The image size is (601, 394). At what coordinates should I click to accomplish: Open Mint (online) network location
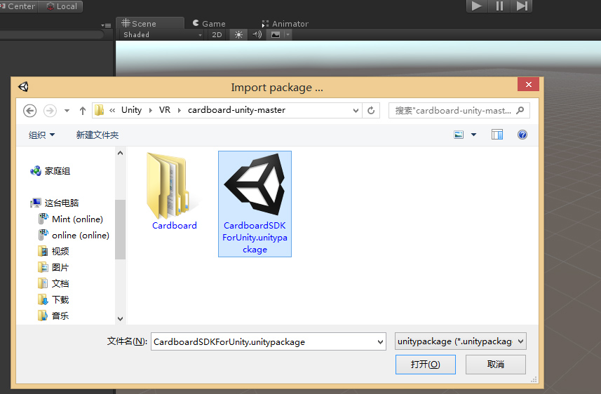tap(71, 219)
